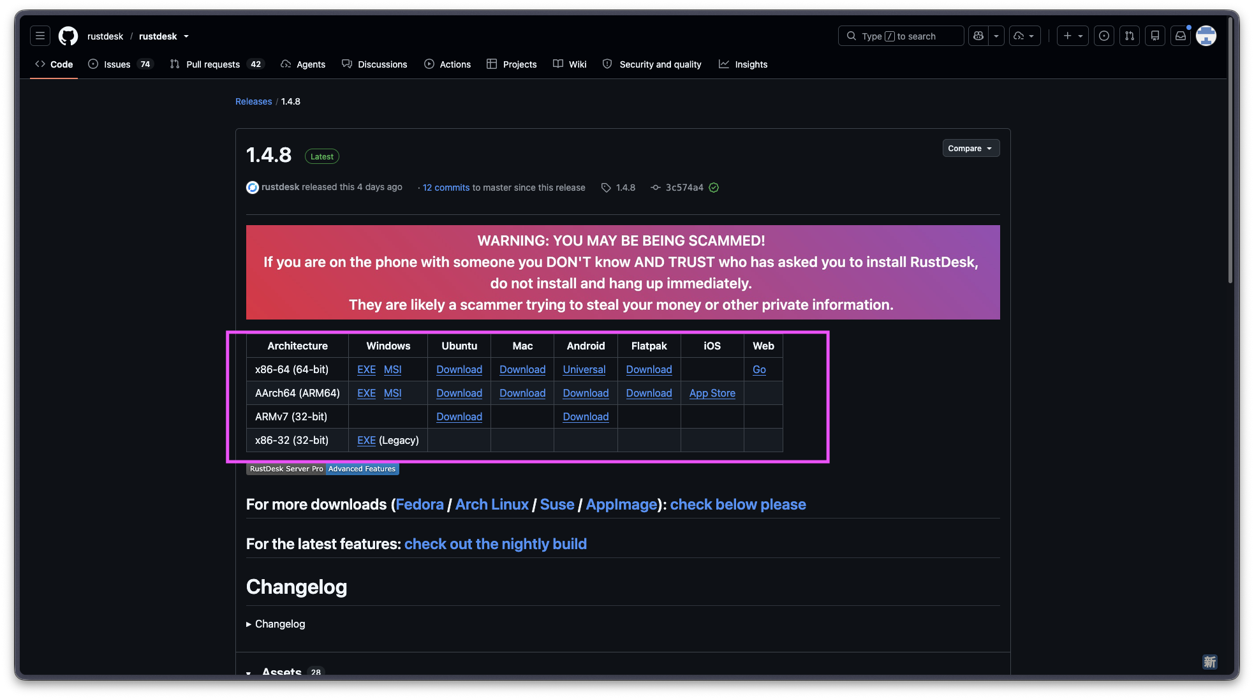Open the Projects tab
Screen dimensions: 1254x699
pyautogui.click(x=512, y=64)
